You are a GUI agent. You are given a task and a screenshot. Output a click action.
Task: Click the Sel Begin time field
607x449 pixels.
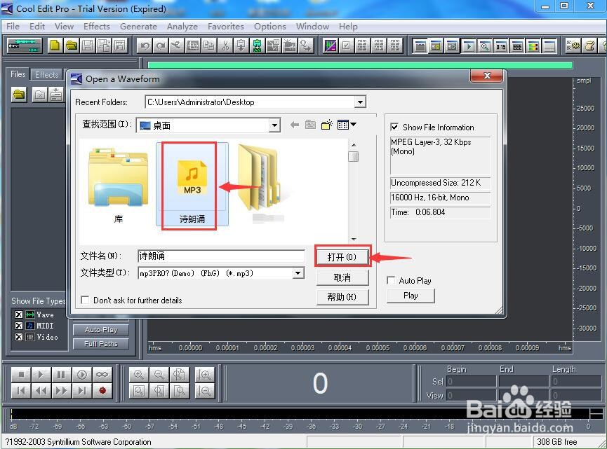click(471, 381)
